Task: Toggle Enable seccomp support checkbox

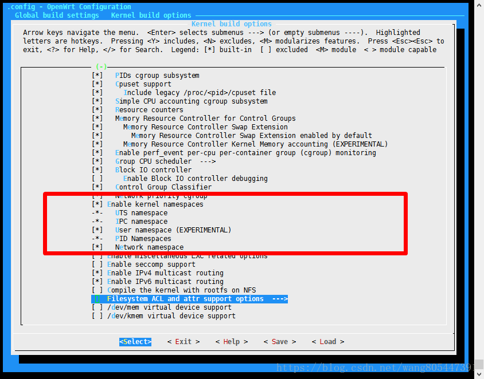Action: 97,264
